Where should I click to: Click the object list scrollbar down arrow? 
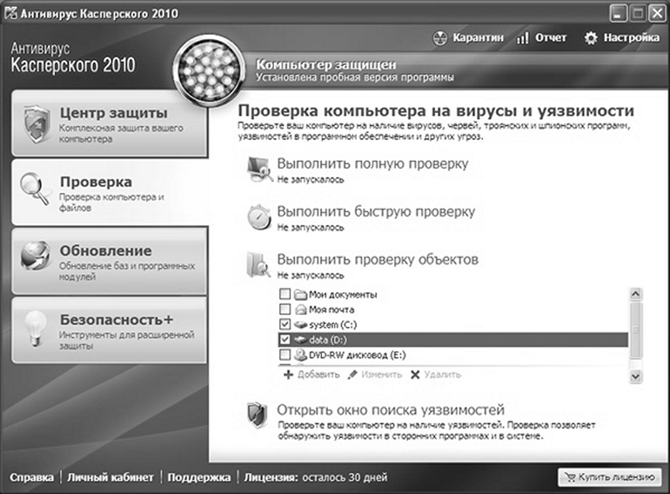point(635,377)
